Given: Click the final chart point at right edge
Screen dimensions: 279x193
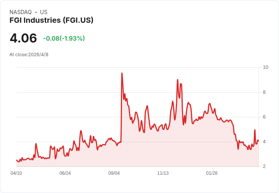Looking at the screenshot, I should coord(258,141).
